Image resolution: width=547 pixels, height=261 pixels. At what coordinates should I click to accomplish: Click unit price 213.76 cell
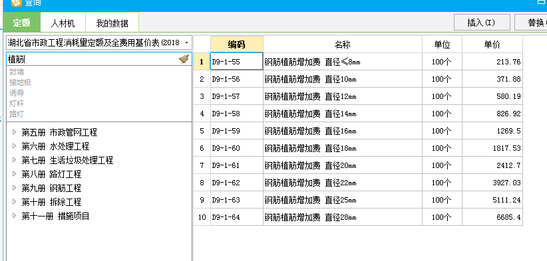pyautogui.click(x=492, y=62)
